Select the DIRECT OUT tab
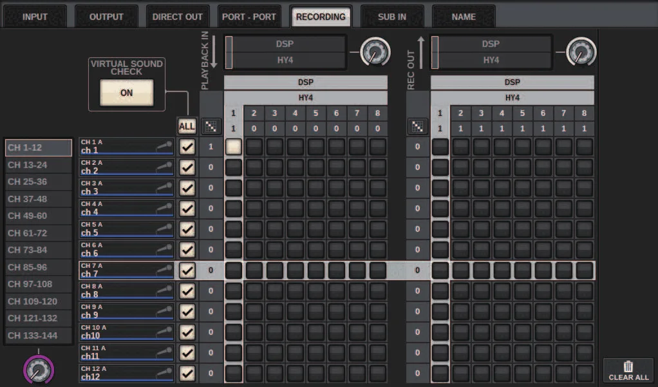Screen dimensions: 658x387 click(x=177, y=17)
